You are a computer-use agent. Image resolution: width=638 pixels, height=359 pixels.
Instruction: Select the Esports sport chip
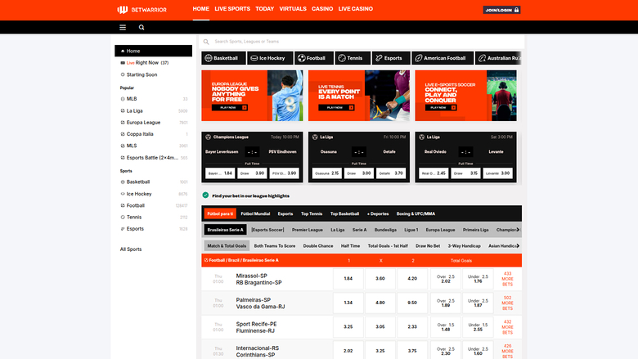(x=391, y=58)
